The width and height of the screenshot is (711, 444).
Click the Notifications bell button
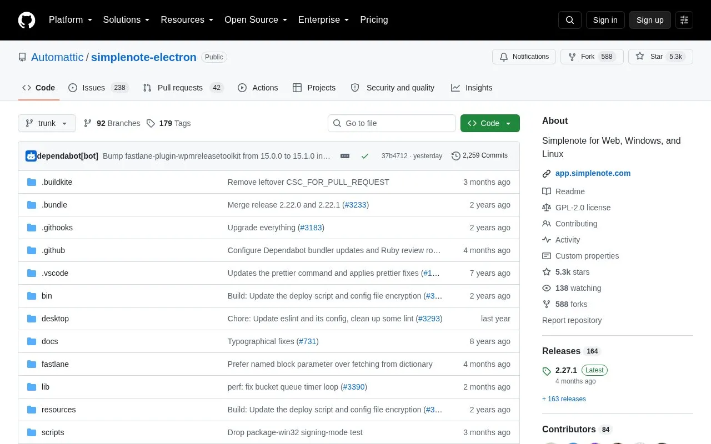click(524, 57)
